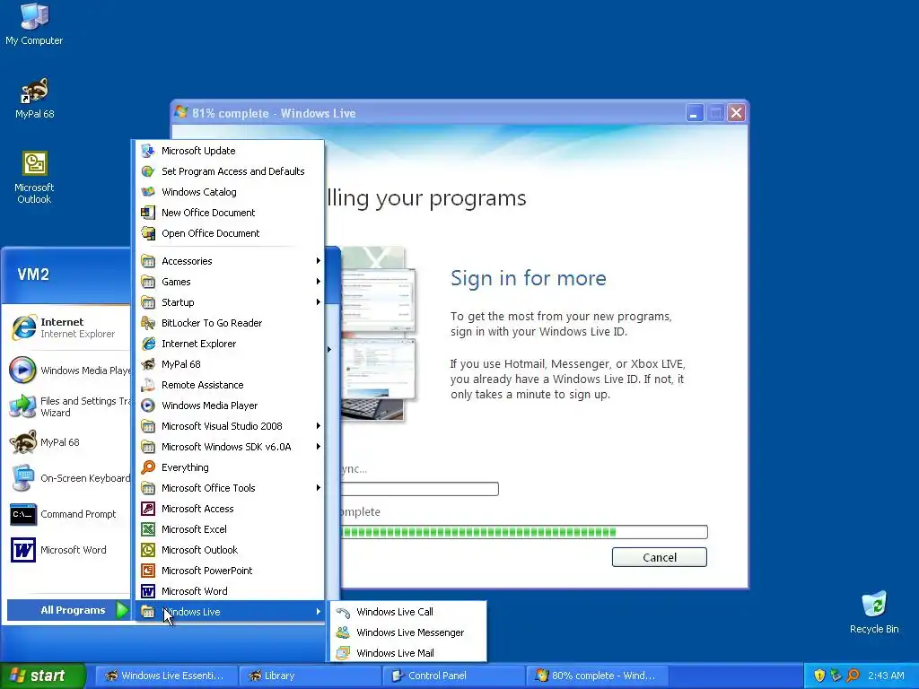Click Windows Live Messenger people icon
Image resolution: width=919 pixels, height=689 pixels.
point(343,632)
